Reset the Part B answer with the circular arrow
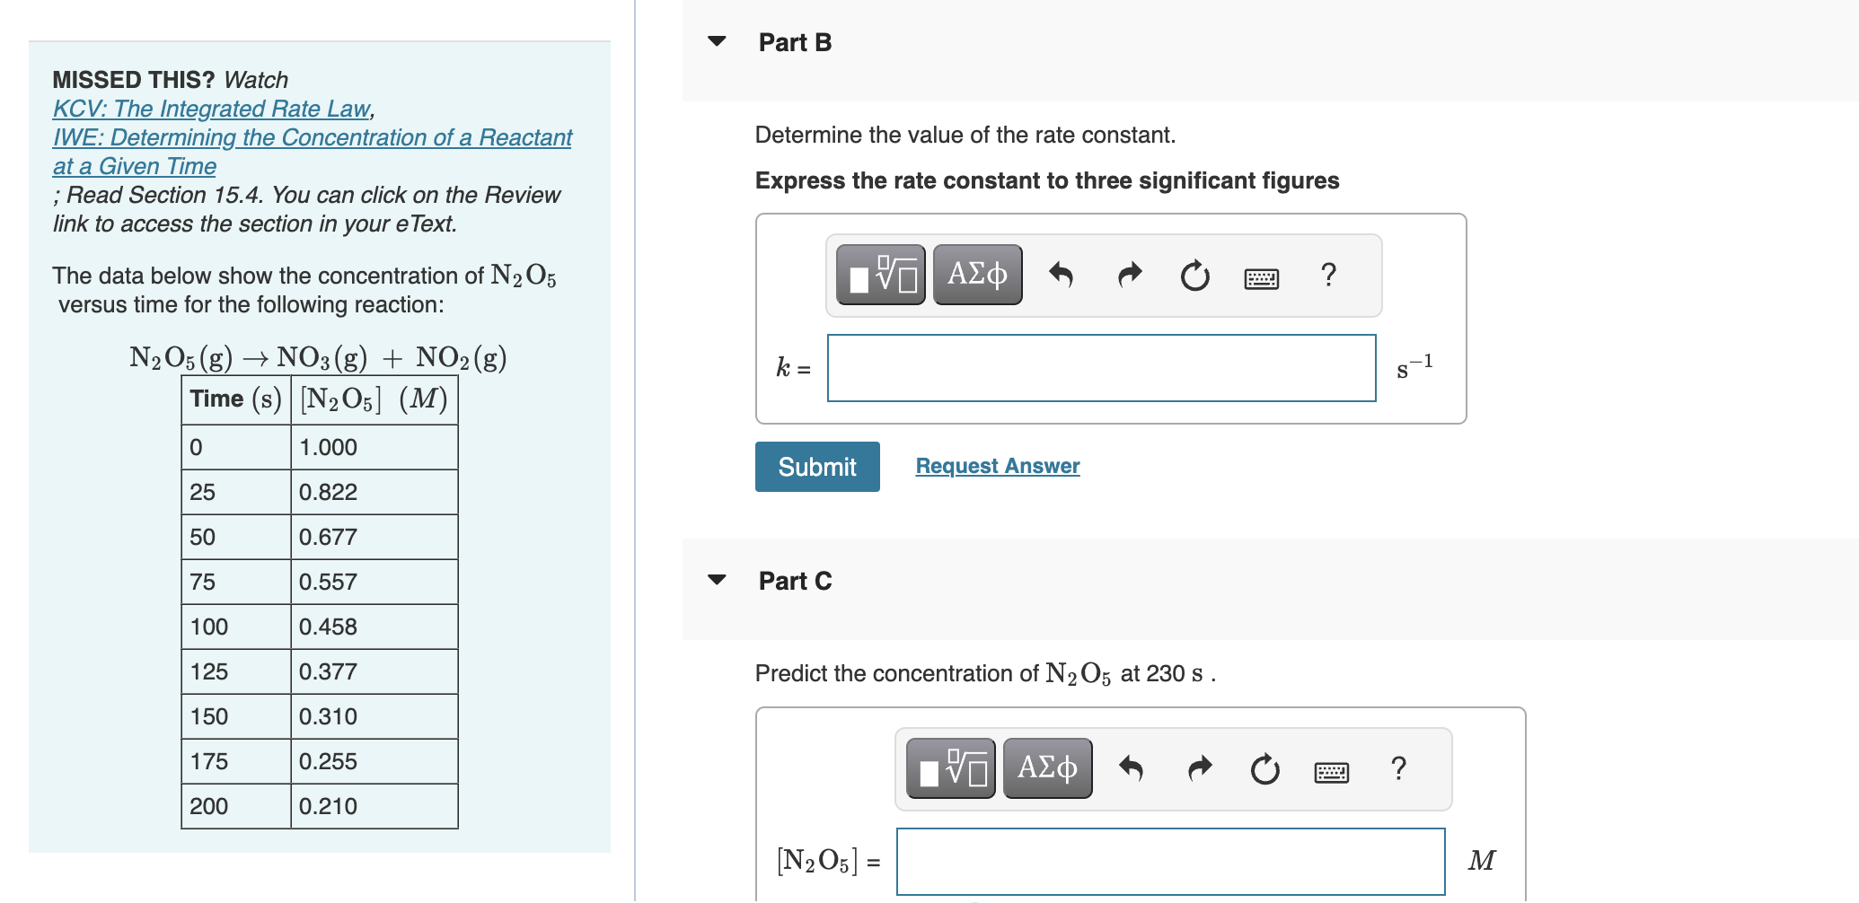1859x903 pixels. (x=1194, y=276)
